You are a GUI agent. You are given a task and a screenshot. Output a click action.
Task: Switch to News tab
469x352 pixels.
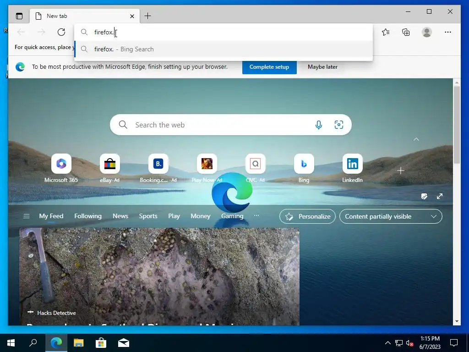coord(120,216)
